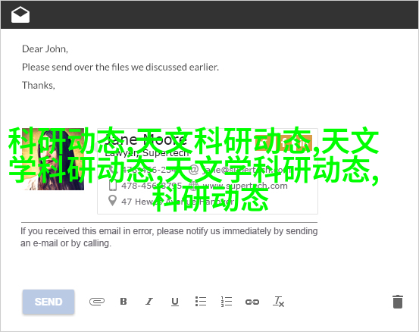Open the www.supertech.com website link

pyautogui.click(x=245, y=186)
